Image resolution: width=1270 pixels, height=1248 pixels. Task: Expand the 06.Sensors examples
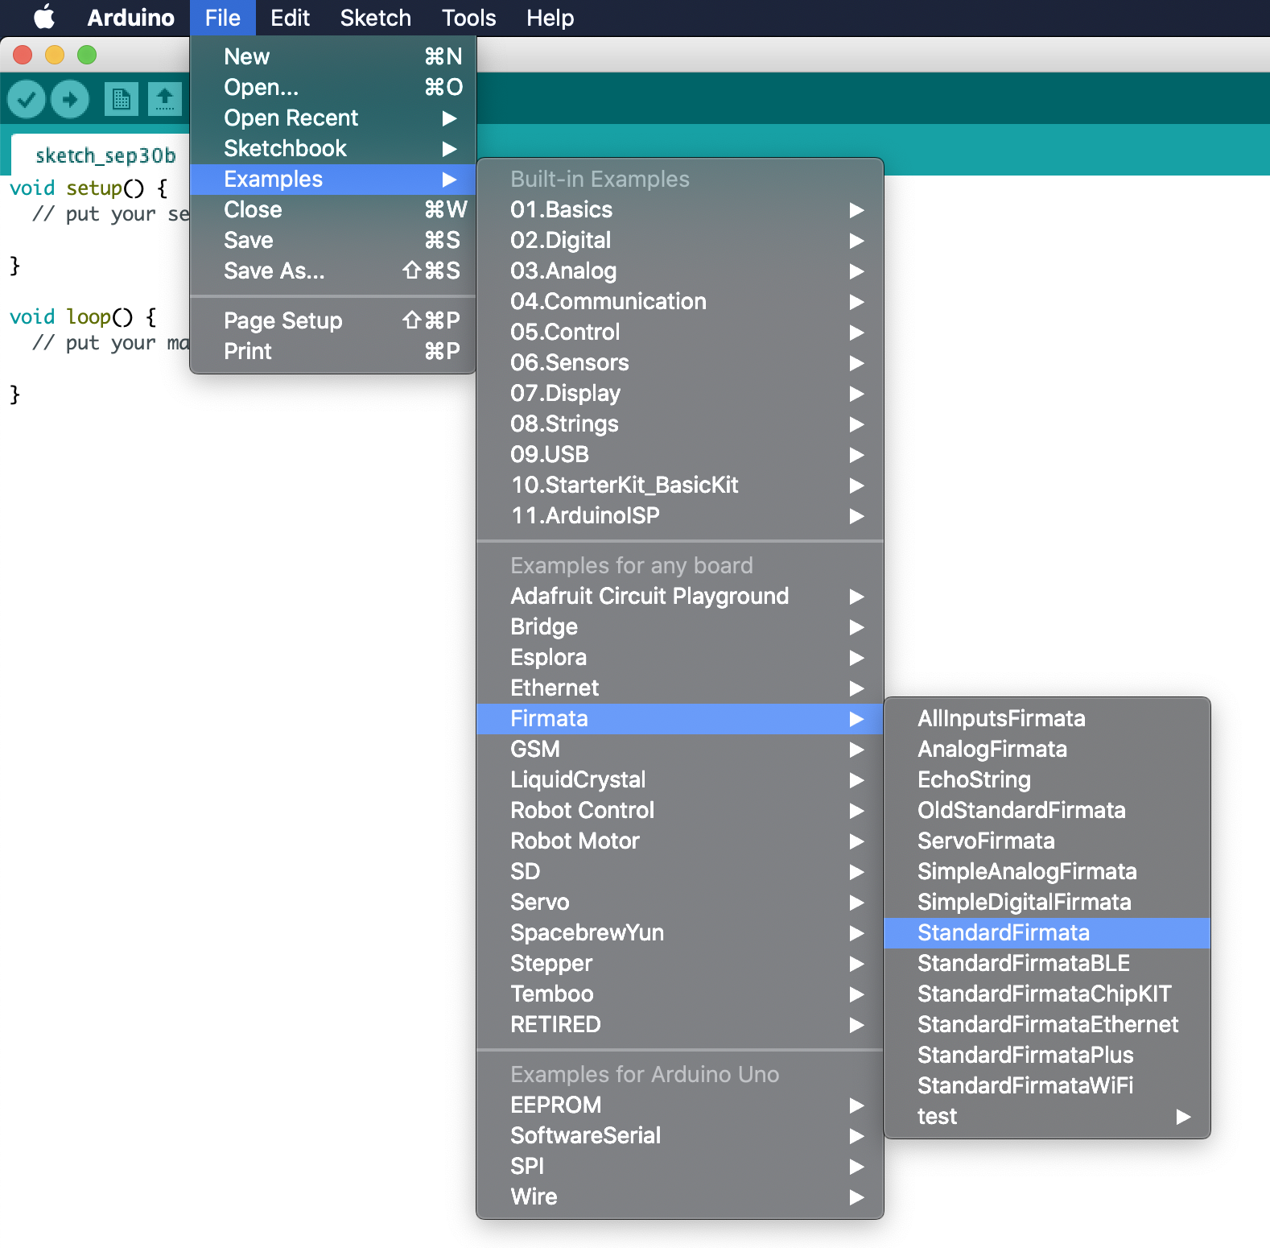point(680,362)
